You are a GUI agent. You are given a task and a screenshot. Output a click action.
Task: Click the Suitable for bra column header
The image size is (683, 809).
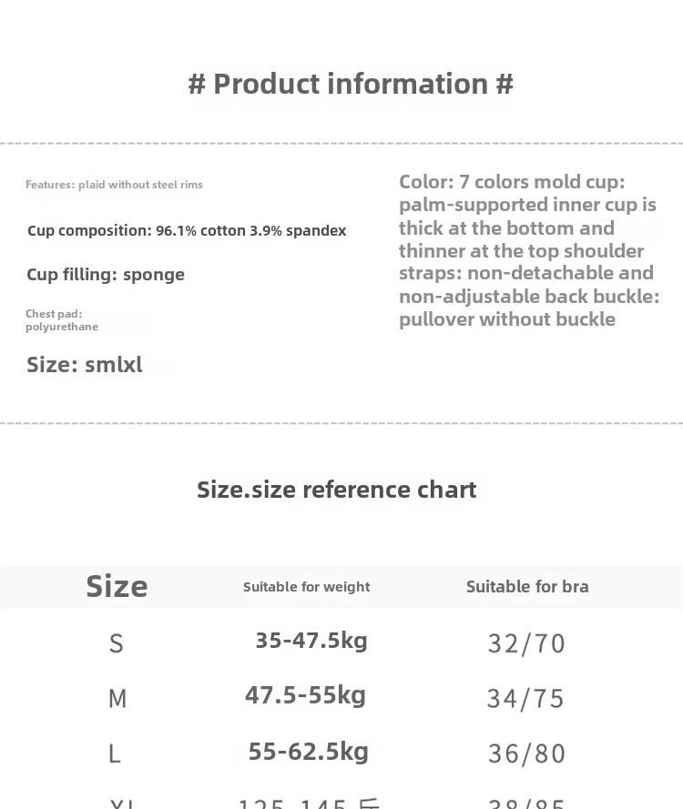coord(527,587)
